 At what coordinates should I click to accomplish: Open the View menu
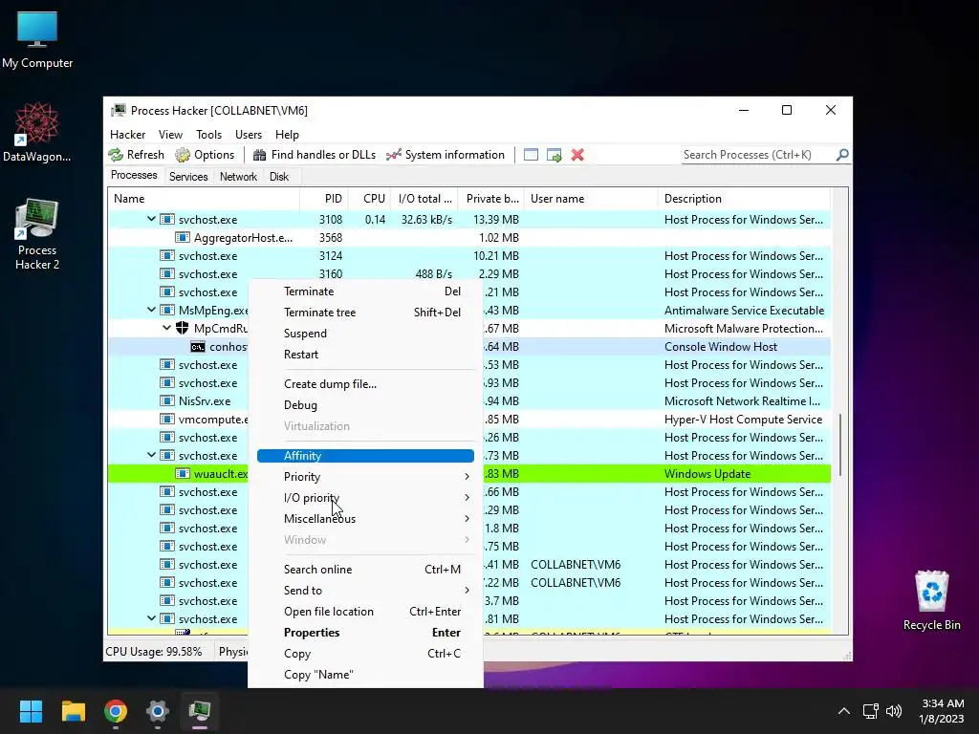[x=170, y=135]
